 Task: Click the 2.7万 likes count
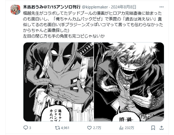[97, 128]
